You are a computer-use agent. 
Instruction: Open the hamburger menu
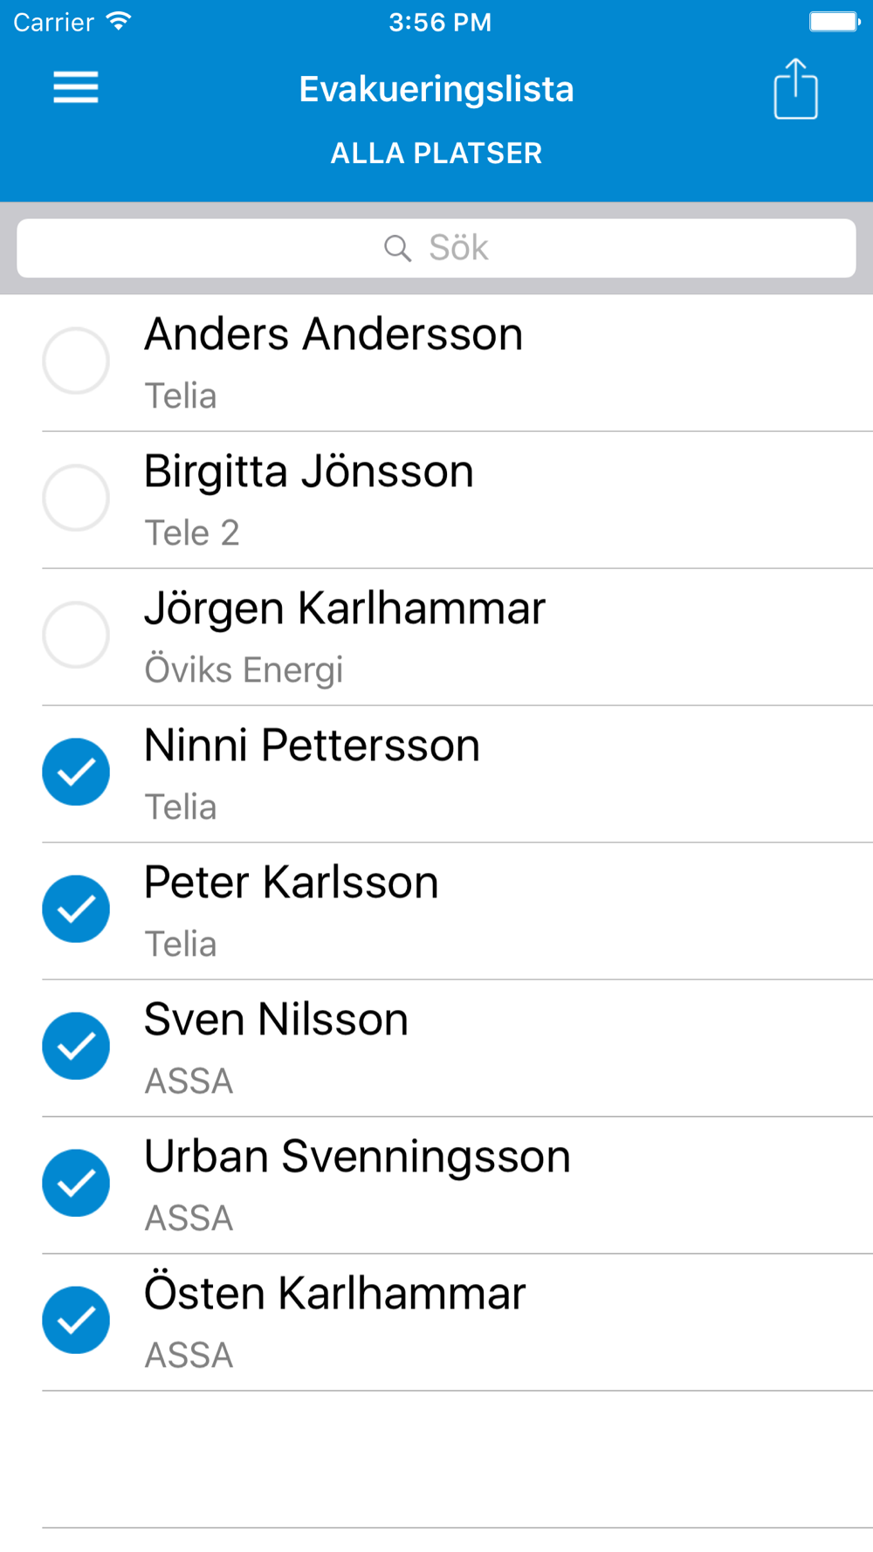click(x=76, y=87)
